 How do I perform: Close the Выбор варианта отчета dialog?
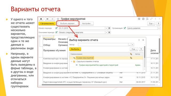(143, 40)
